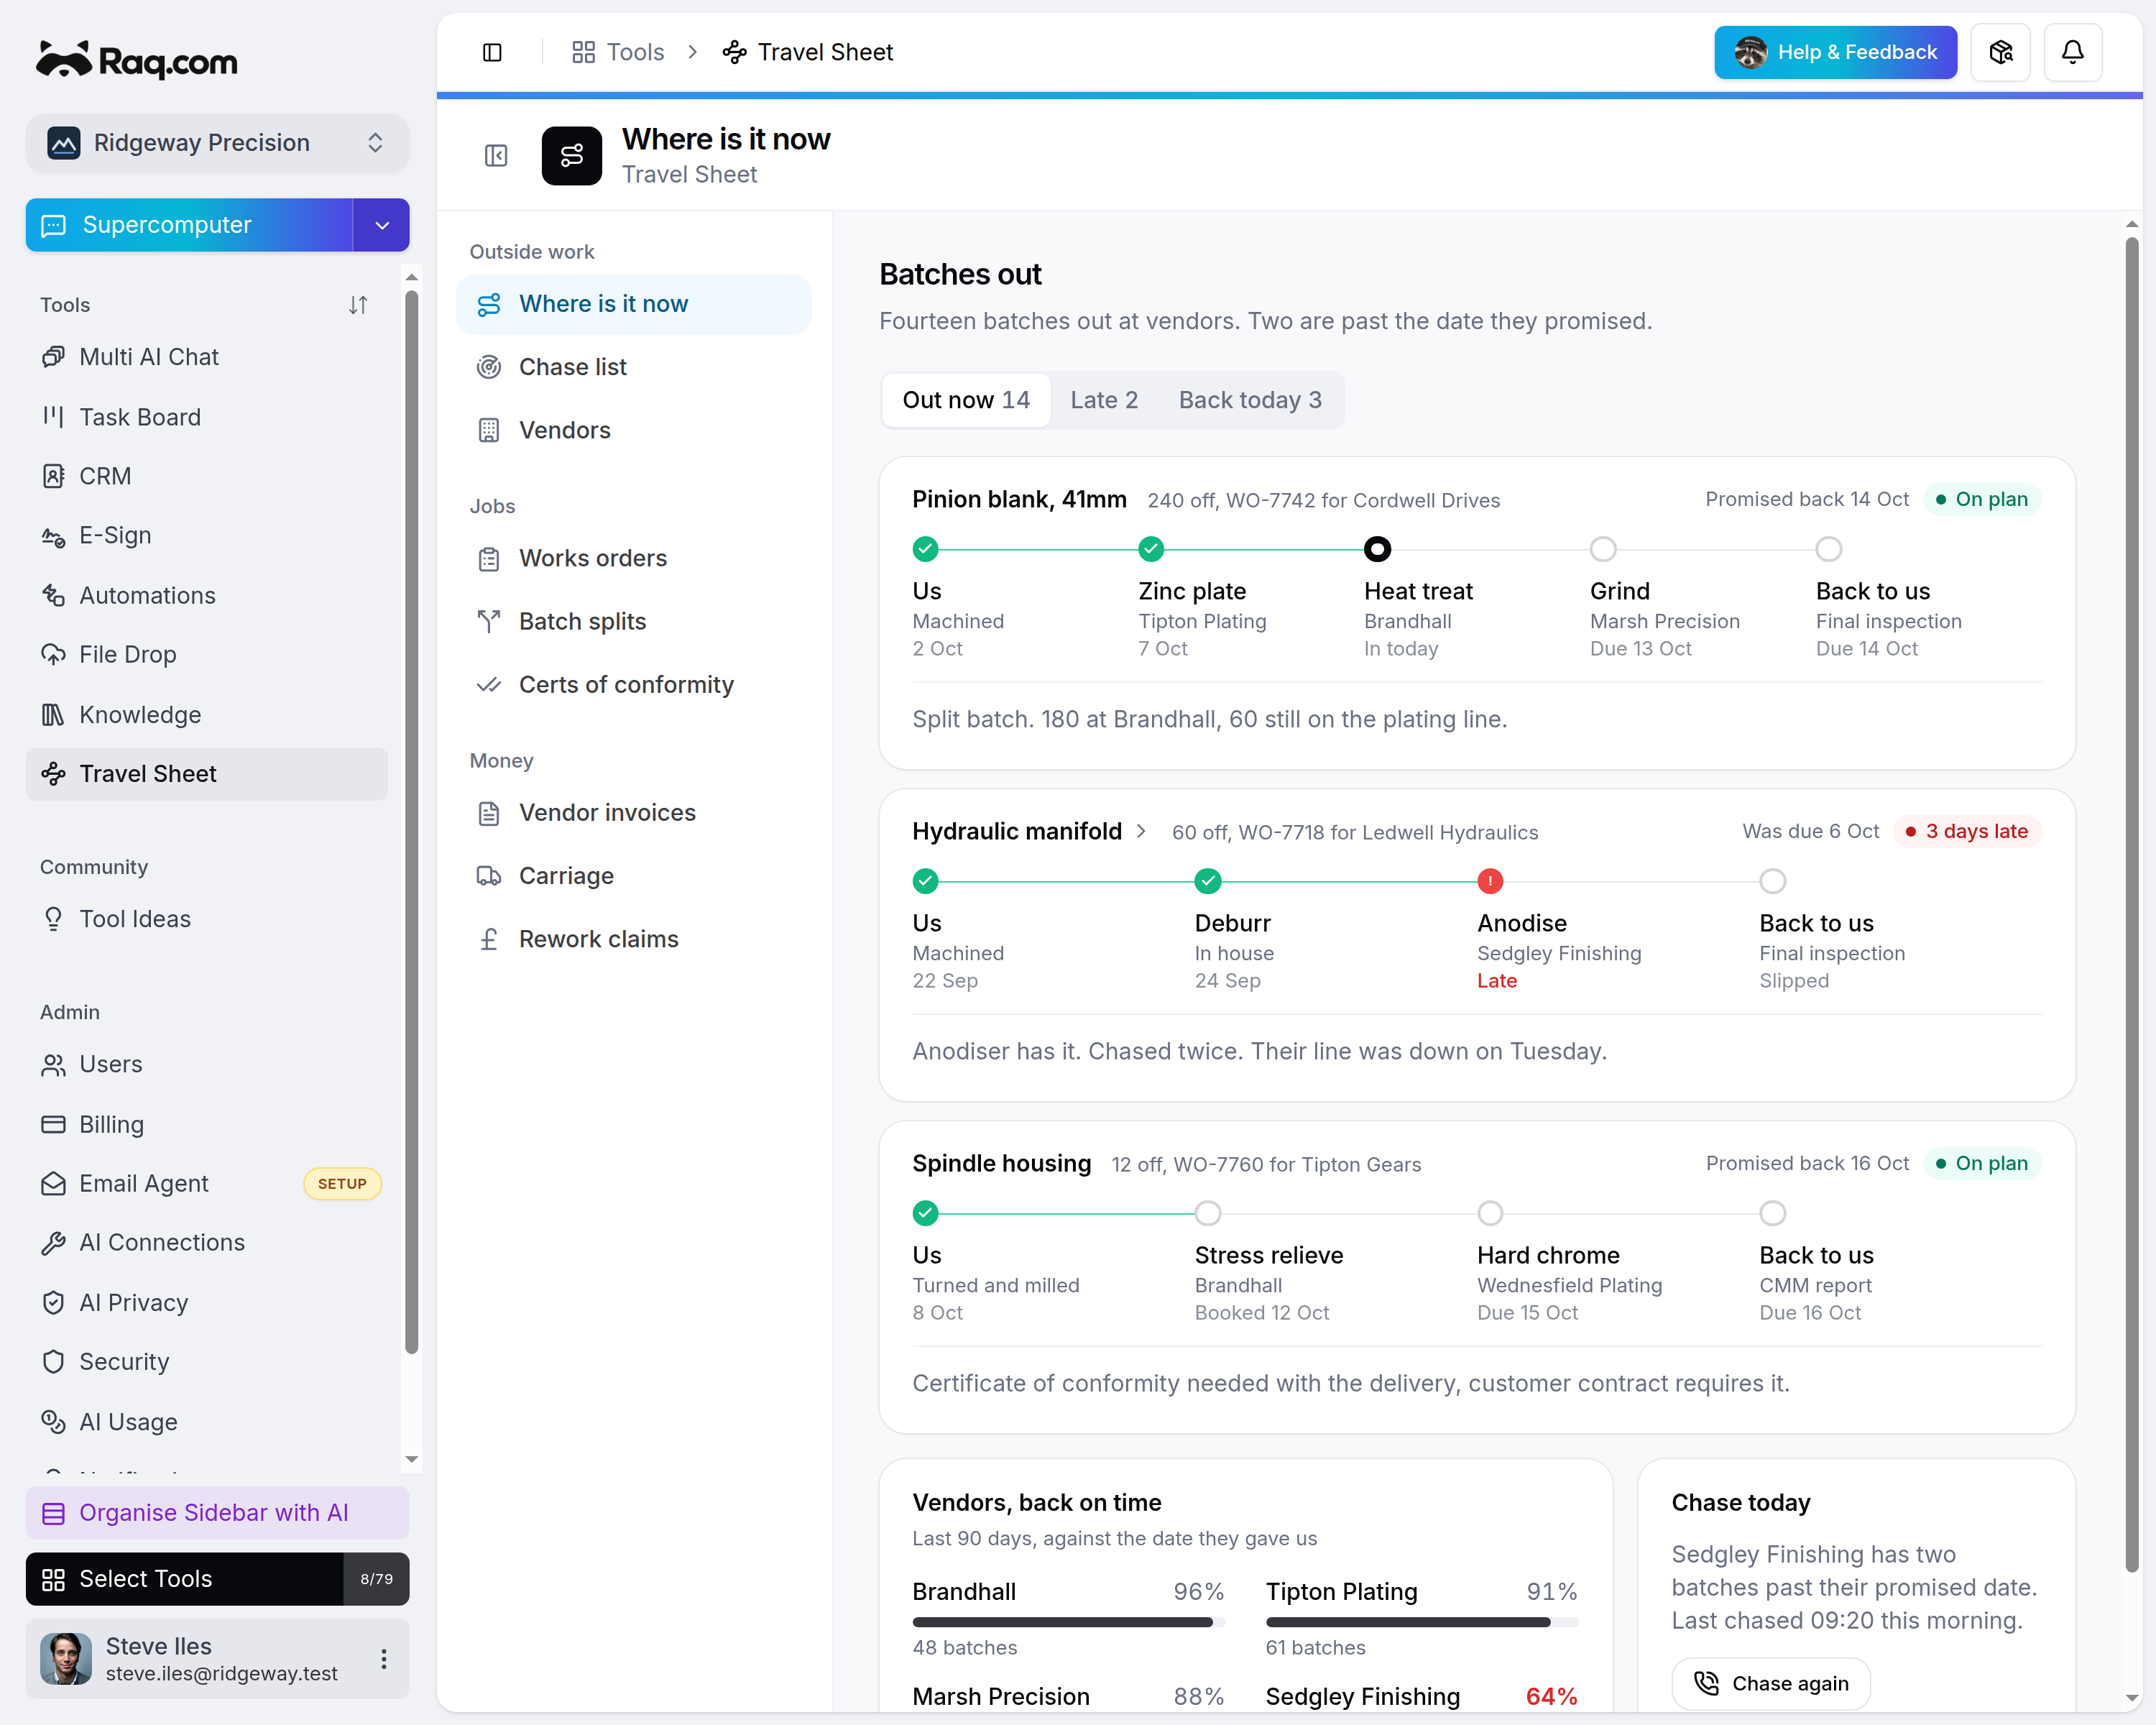Click the notifications bell icon
The image size is (2156, 1725).
tap(2072, 52)
